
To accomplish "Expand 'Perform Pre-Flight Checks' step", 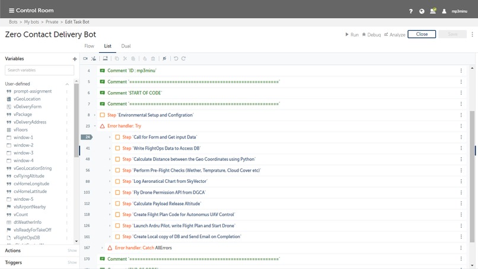I will (110, 170).
